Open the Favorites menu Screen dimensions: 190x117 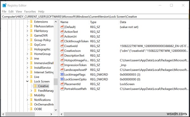point(30,12)
